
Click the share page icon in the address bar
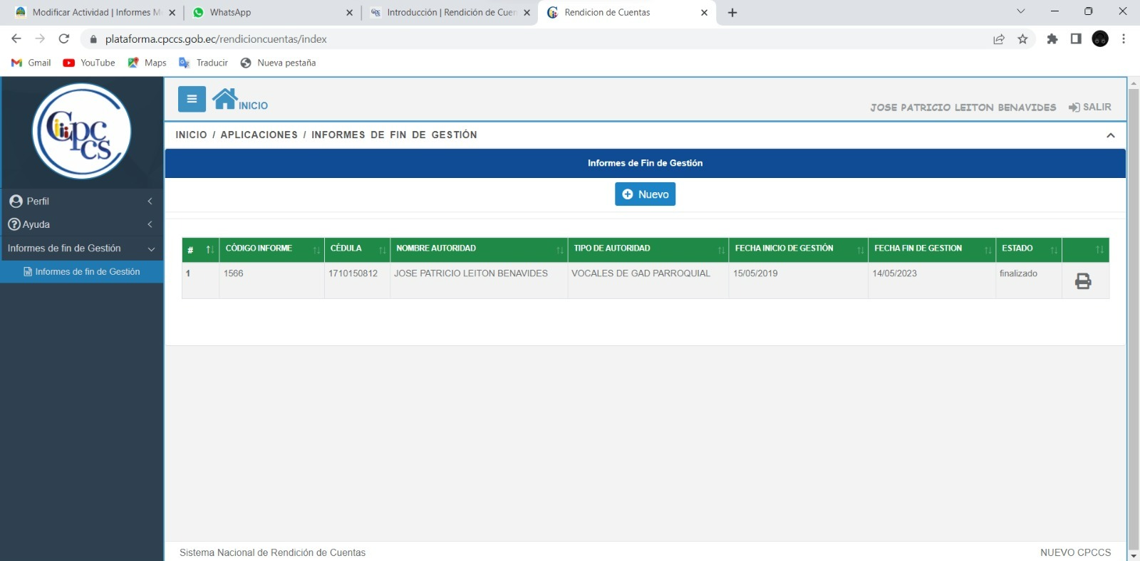999,39
